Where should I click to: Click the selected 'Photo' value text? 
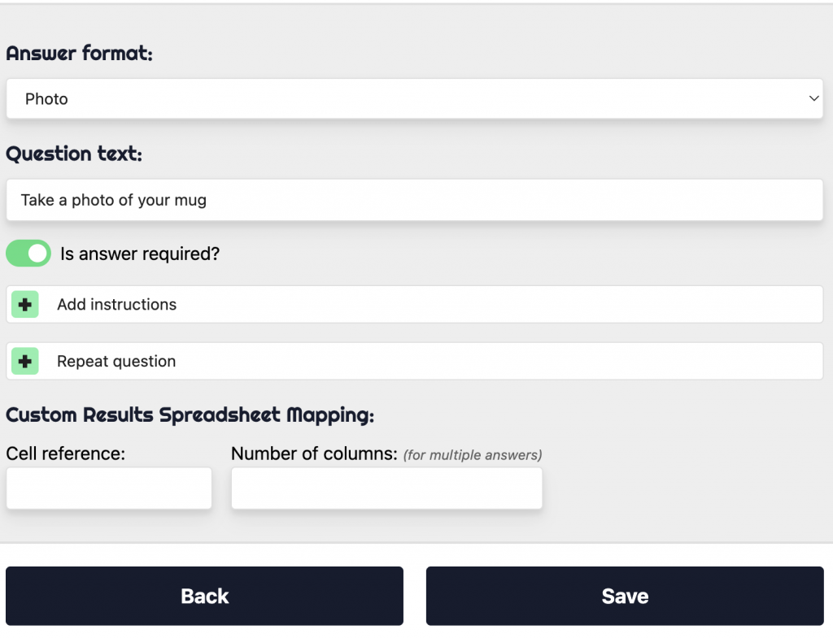click(x=46, y=99)
